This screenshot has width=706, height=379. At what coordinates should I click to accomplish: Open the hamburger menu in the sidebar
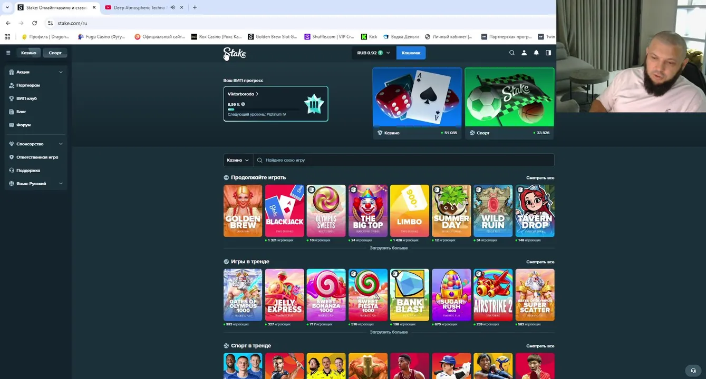pos(8,53)
